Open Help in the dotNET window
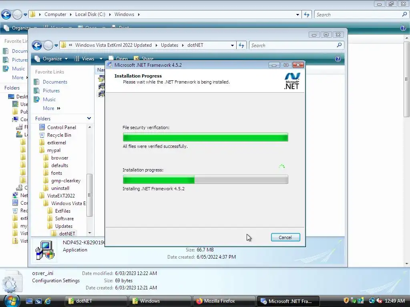This screenshot has width=410, height=307. pos(338,59)
